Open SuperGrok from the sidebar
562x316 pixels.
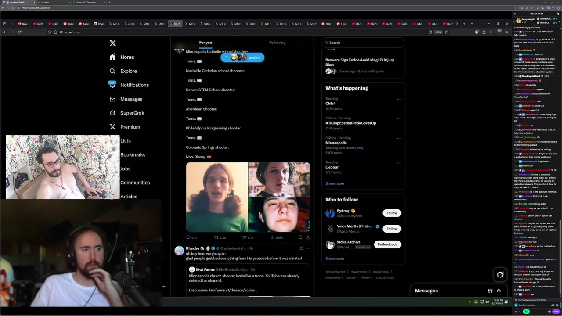point(127,113)
